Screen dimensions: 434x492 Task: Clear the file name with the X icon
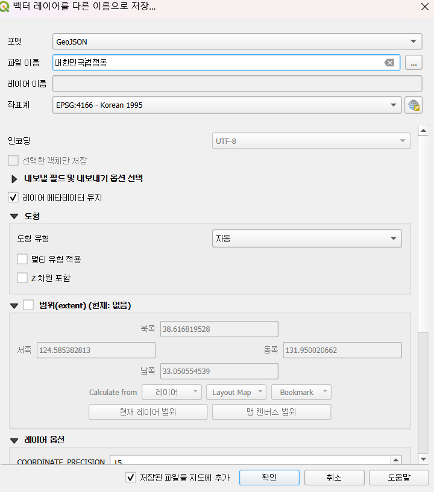[x=389, y=63]
